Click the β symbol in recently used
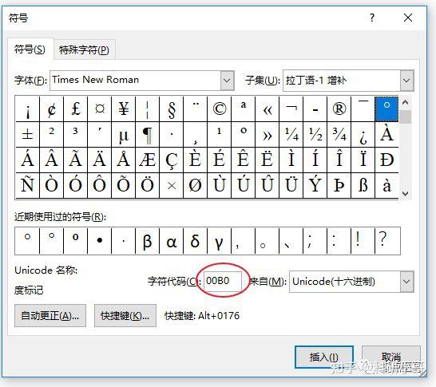The height and width of the screenshot is (387, 436). click(148, 241)
